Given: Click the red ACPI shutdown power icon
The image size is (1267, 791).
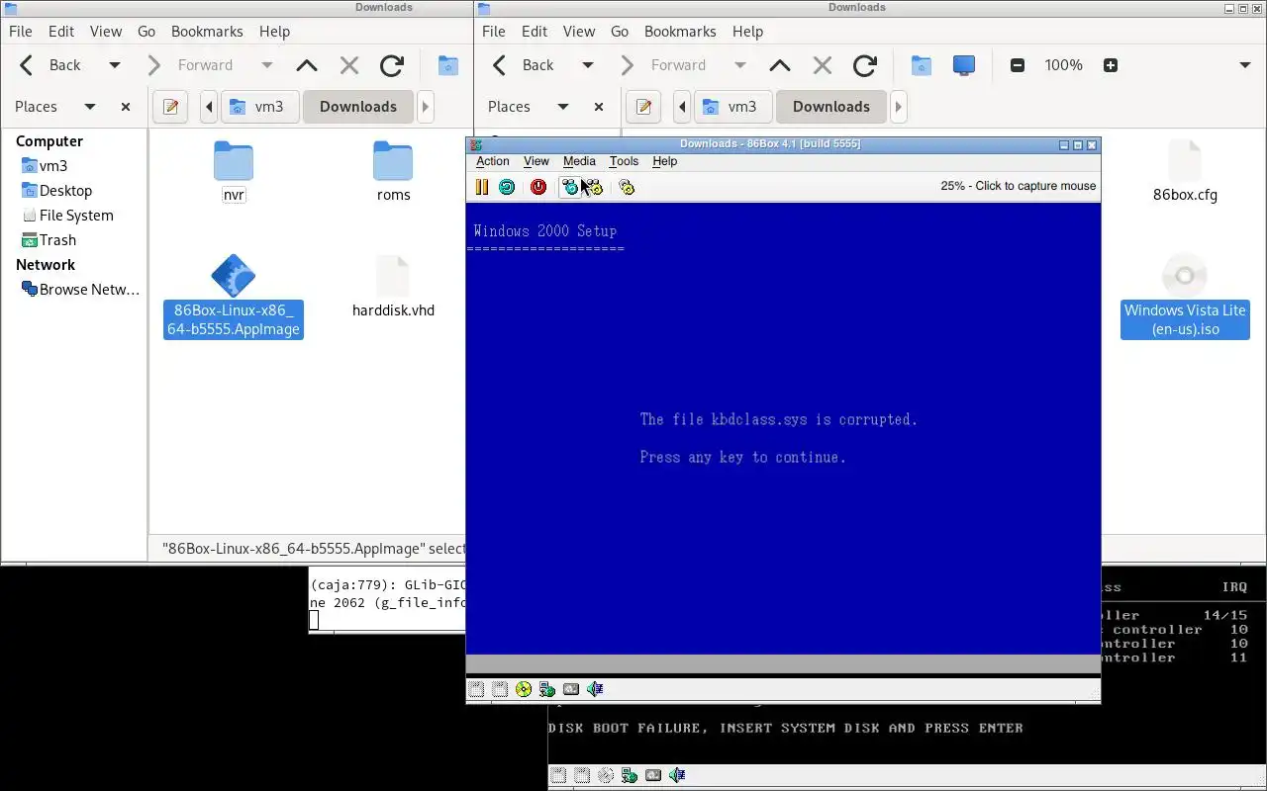Looking at the screenshot, I should (x=538, y=187).
